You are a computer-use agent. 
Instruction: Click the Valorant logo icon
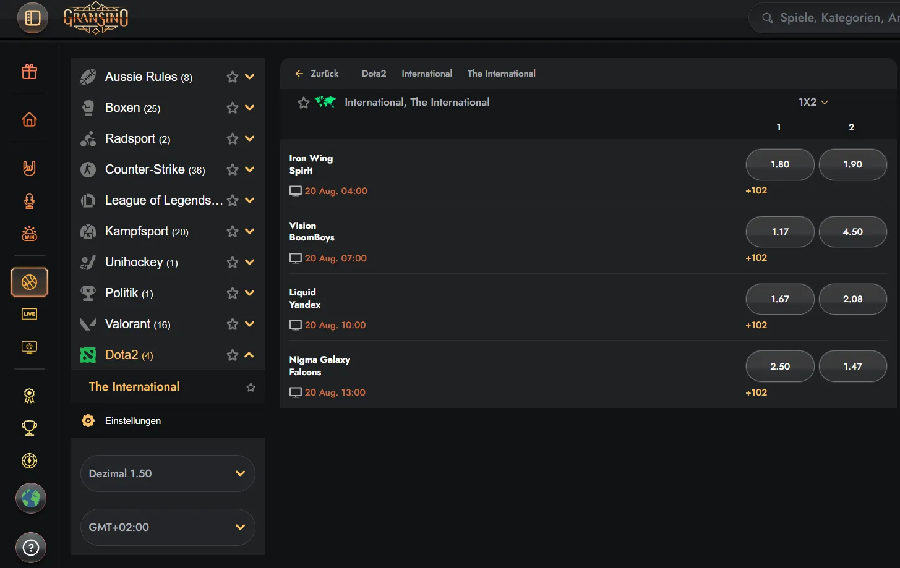point(88,324)
